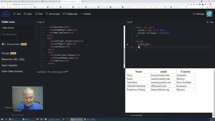215x121 pixels.
Task: Click the Name header in result table
Action: point(139,72)
